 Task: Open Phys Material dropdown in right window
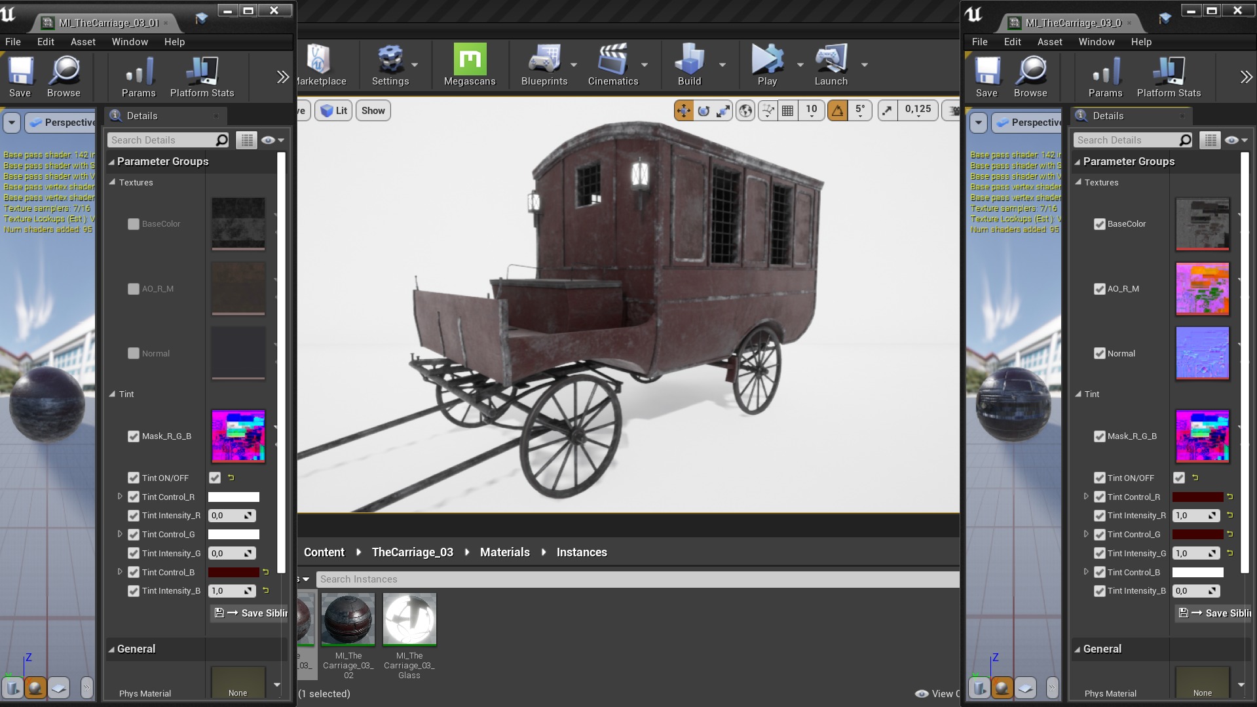click(1241, 685)
